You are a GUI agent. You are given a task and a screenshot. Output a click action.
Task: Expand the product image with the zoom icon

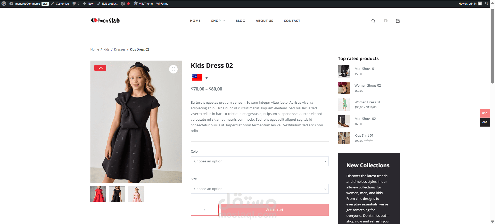[x=173, y=69]
